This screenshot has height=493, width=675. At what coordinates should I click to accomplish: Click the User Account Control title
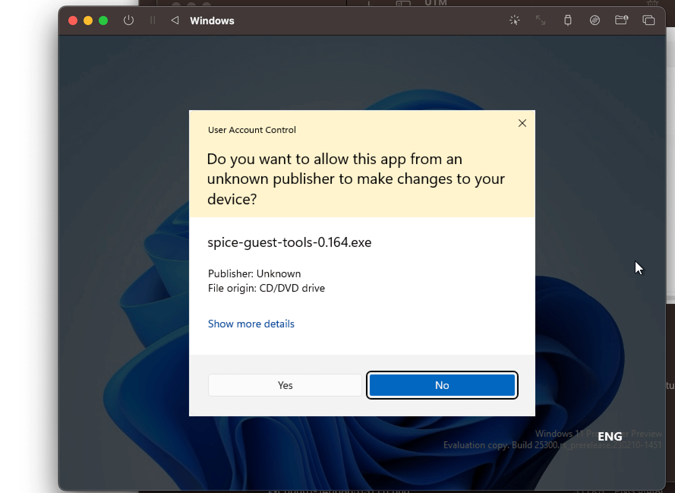(252, 130)
